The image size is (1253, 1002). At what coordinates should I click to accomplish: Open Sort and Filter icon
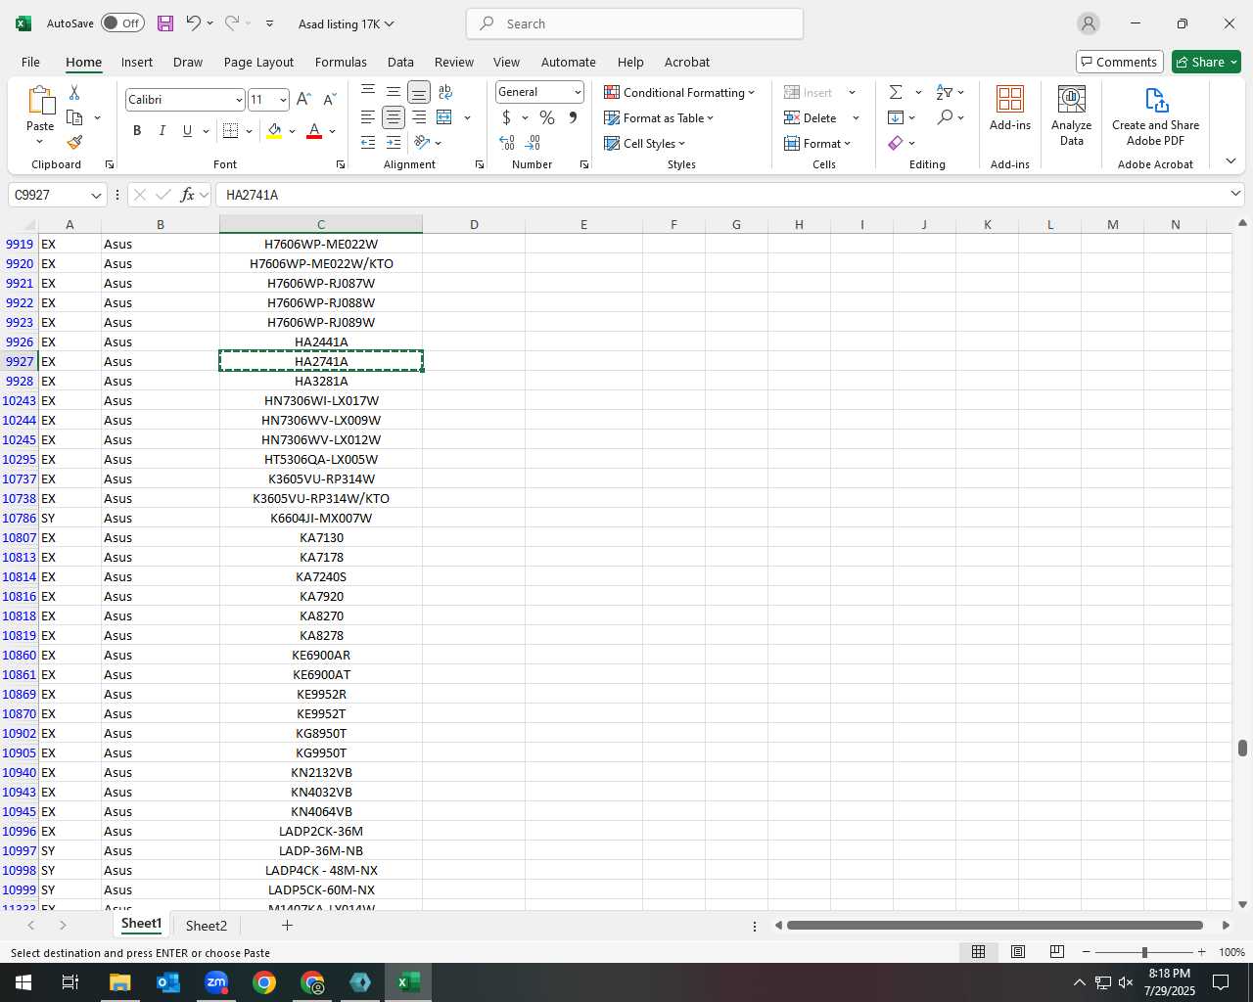pos(945,92)
